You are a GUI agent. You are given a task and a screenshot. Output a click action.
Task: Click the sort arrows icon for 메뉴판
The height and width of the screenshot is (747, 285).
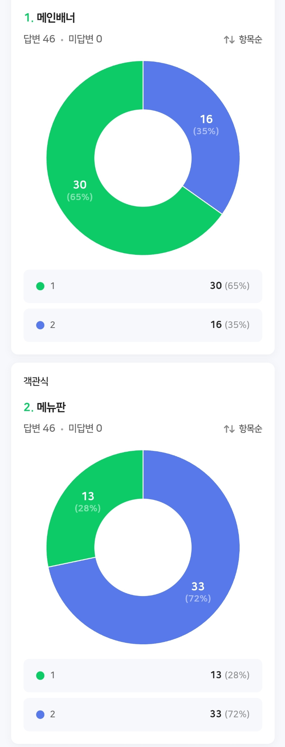(229, 429)
